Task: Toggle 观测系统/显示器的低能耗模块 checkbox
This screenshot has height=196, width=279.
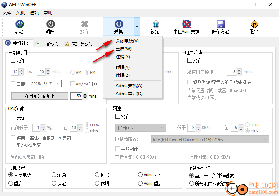Action: tap(190, 82)
